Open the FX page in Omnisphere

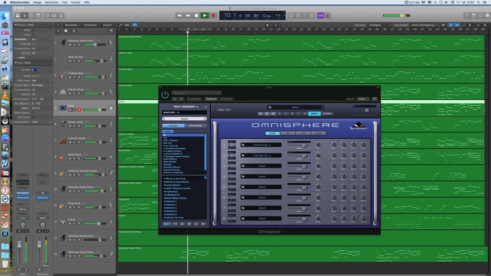pos(287,133)
